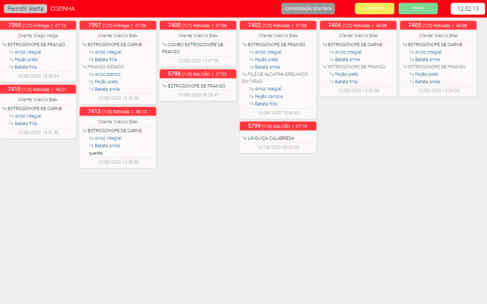Viewport: 487px width, 304px height.
Task: Select order 7395 Entrega header
Action: 38,25
